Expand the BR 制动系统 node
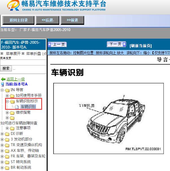Viewport: 170px width, 171px height. pos(2,168)
